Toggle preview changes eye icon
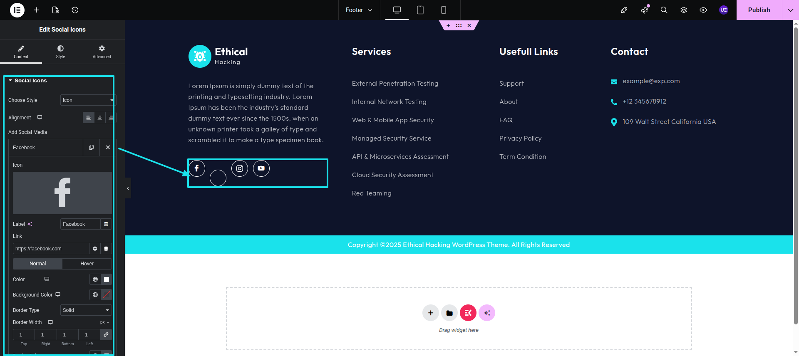Screen dimensions: 799x356 click(703, 10)
